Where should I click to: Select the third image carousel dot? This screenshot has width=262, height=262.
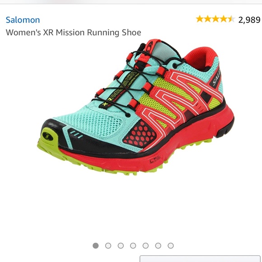(x=121, y=246)
